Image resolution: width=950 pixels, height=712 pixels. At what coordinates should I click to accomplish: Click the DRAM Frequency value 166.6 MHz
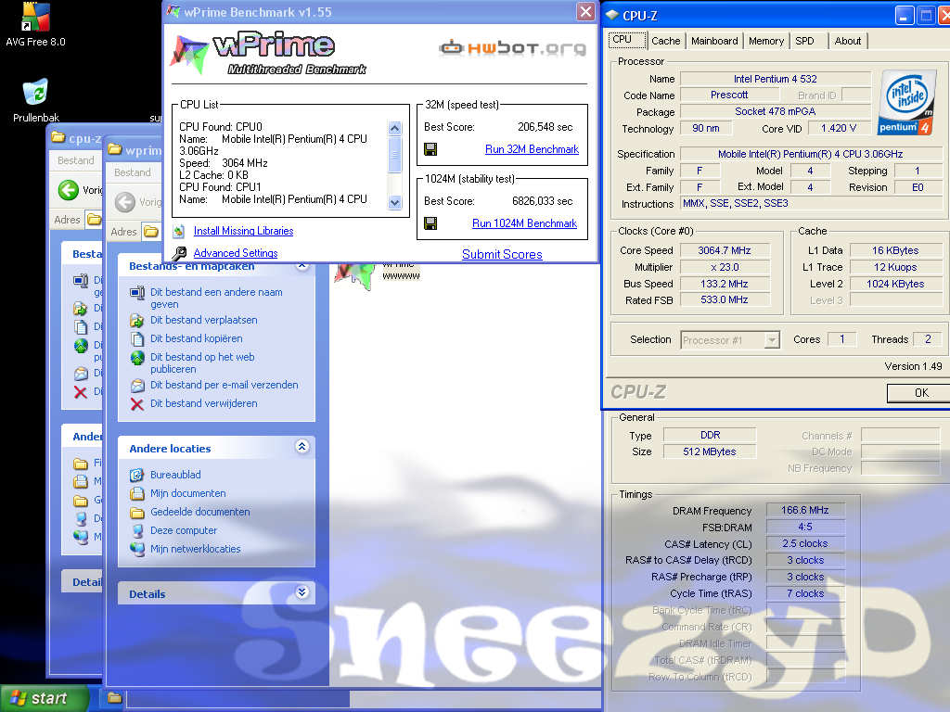804,510
